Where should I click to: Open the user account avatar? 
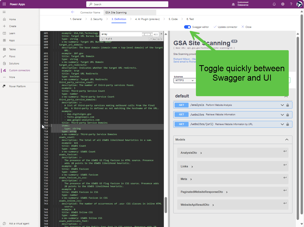coord(300,4)
